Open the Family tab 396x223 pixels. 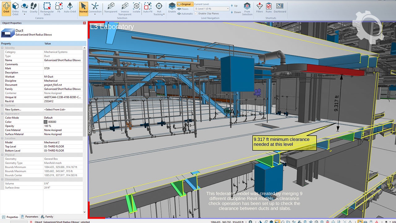[x=47, y=217]
